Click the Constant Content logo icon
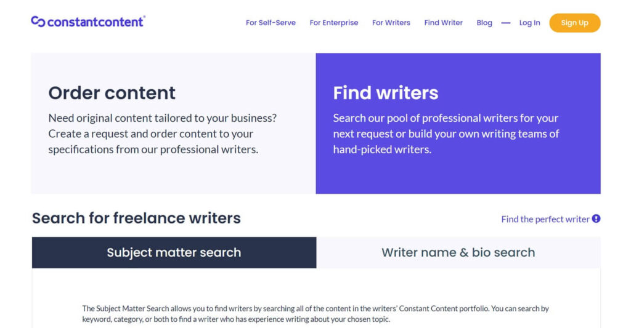This screenshot has width=631, height=328. tap(38, 22)
